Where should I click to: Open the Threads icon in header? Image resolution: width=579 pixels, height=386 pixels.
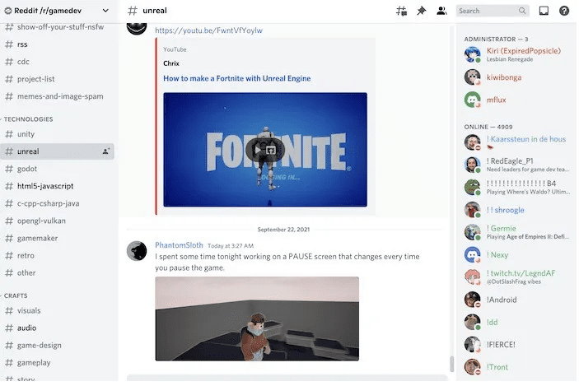tap(401, 11)
